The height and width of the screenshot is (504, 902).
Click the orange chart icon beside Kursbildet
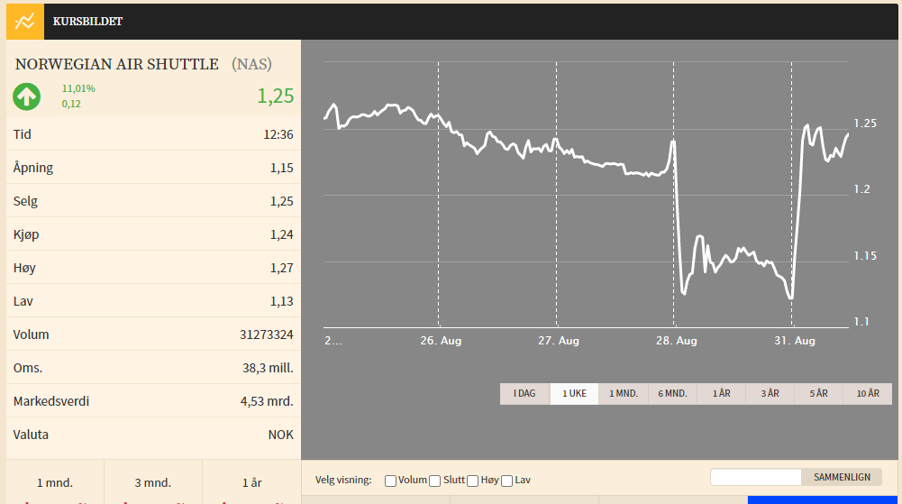(x=24, y=22)
